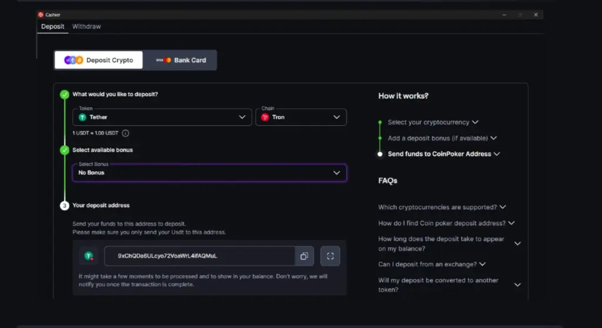602x328 pixels.
Task: Expand Will my deposit be converted FAQ
Action: click(449, 285)
